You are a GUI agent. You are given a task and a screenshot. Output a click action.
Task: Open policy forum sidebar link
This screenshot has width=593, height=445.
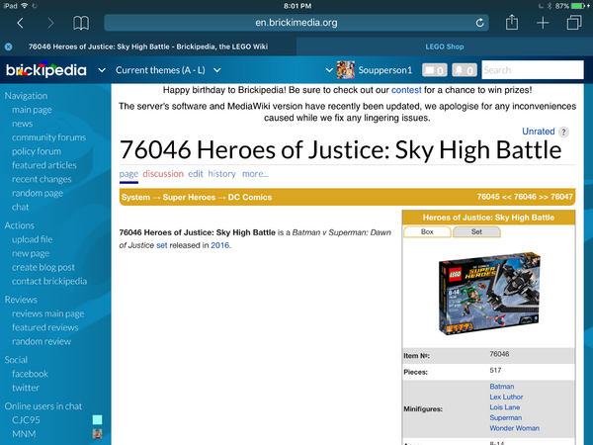coord(37,151)
